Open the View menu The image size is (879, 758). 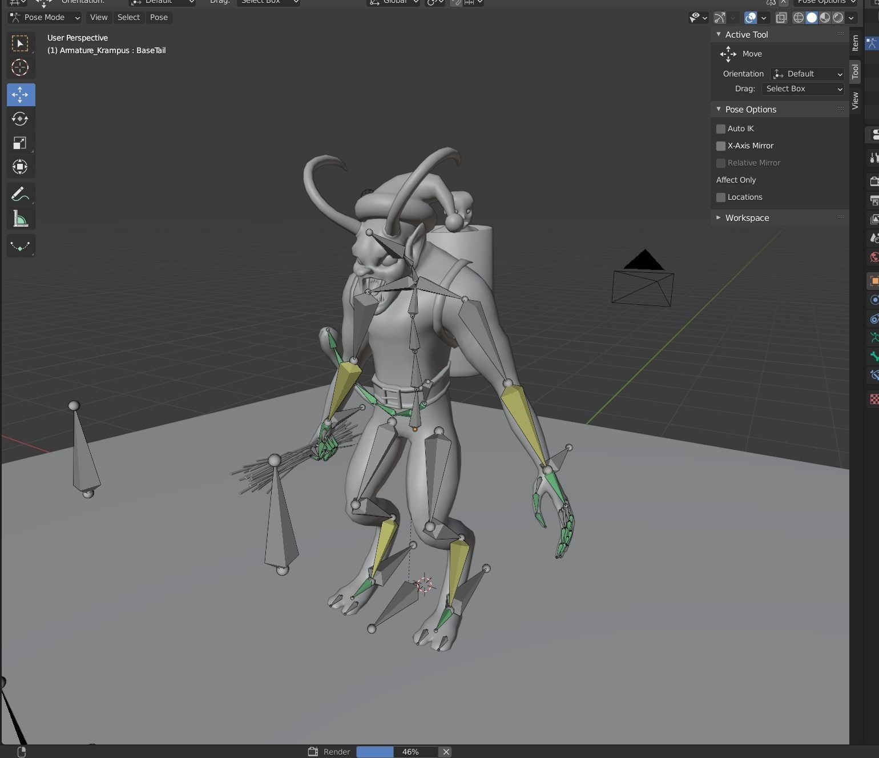click(x=99, y=18)
